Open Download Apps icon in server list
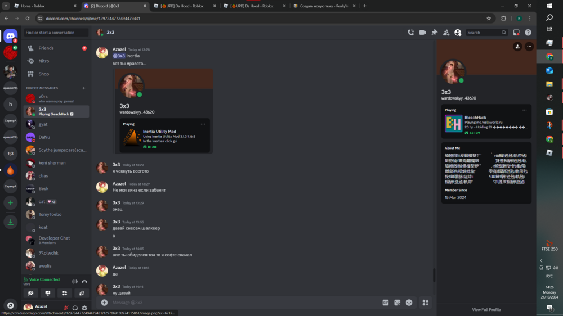 10,222
